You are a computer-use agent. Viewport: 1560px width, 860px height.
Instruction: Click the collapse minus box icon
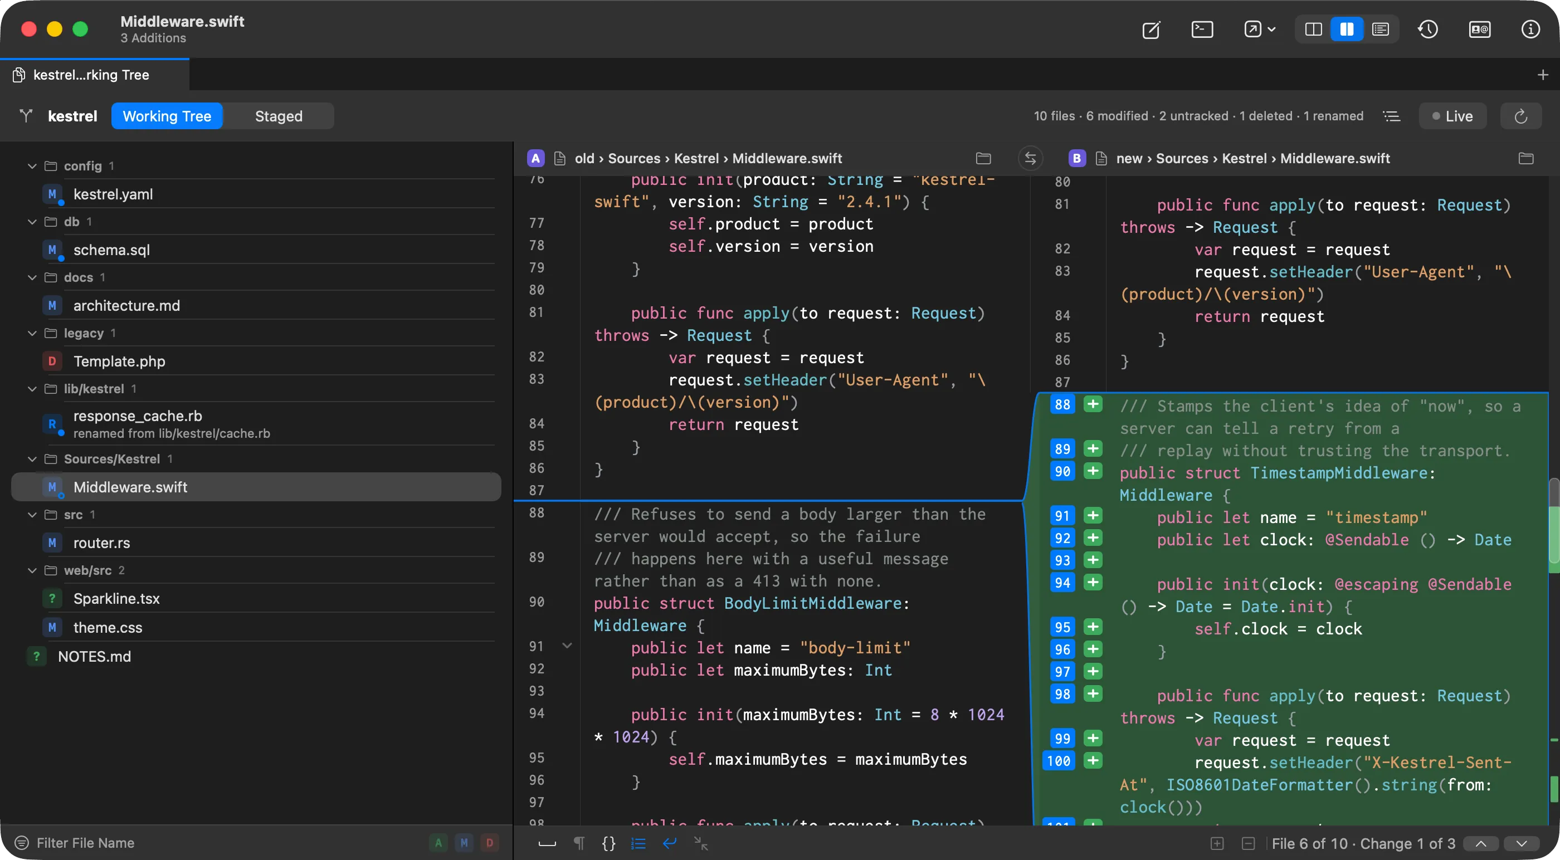[x=1248, y=844]
